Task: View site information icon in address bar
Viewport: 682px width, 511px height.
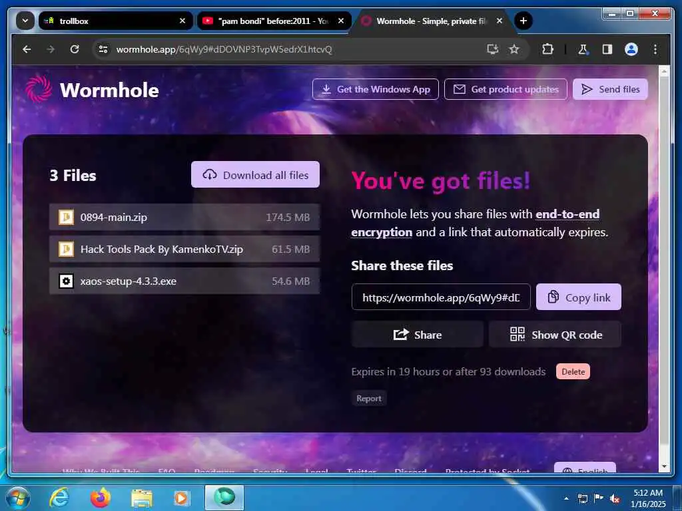Action: pos(103,49)
